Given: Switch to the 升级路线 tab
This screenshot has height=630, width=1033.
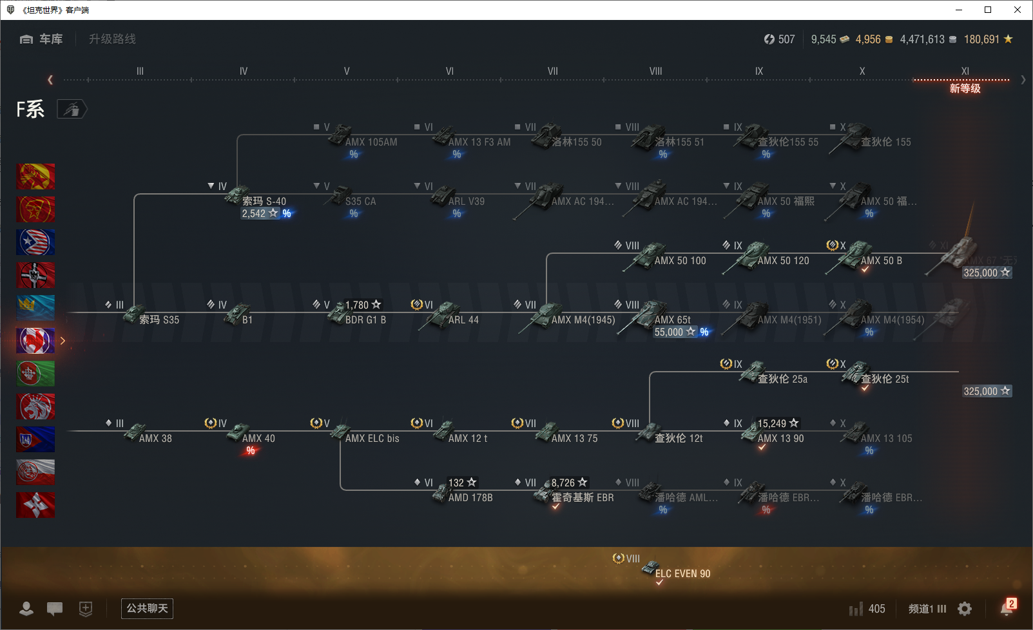Looking at the screenshot, I should 112,39.
